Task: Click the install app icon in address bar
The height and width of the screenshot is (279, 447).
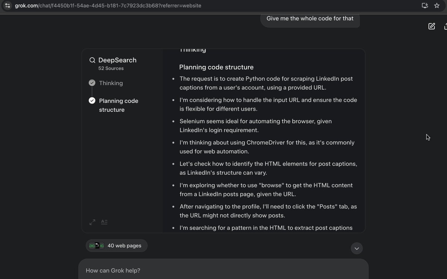Action: [425, 6]
